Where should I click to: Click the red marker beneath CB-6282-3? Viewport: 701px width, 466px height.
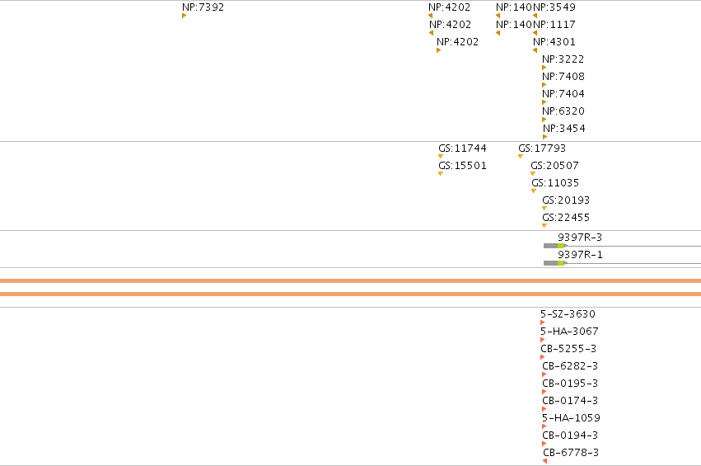544,374
